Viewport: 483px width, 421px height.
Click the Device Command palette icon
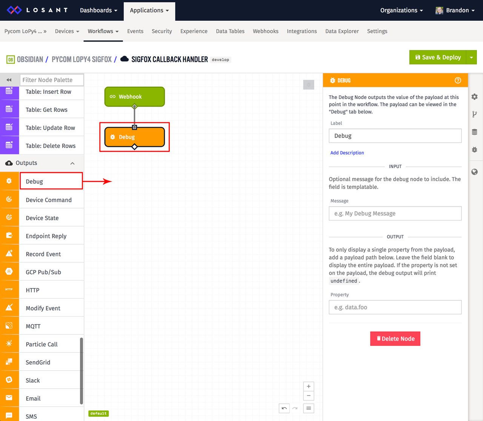click(x=9, y=199)
